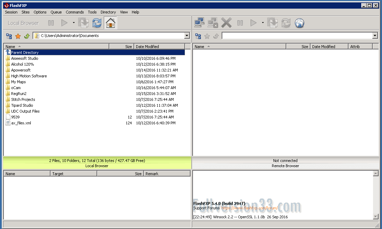Sort local list by Name column
The width and height of the screenshot is (382, 229).
point(56,47)
